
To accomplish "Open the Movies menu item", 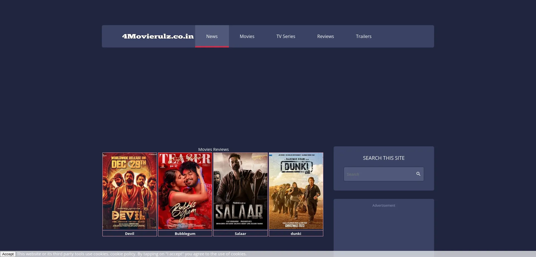I will click(247, 36).
